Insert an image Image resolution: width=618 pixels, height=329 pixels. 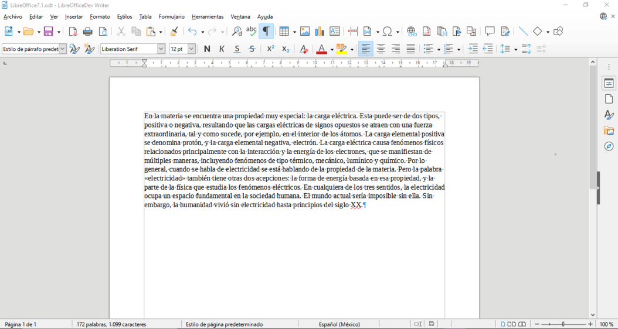click(305, 32)
